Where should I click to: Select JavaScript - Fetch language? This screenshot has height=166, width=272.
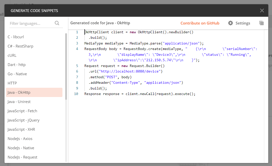coord(34,111)
